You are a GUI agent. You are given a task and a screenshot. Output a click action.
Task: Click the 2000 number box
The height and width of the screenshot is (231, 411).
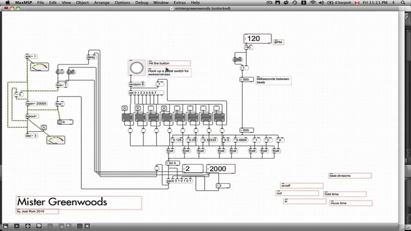221,169
